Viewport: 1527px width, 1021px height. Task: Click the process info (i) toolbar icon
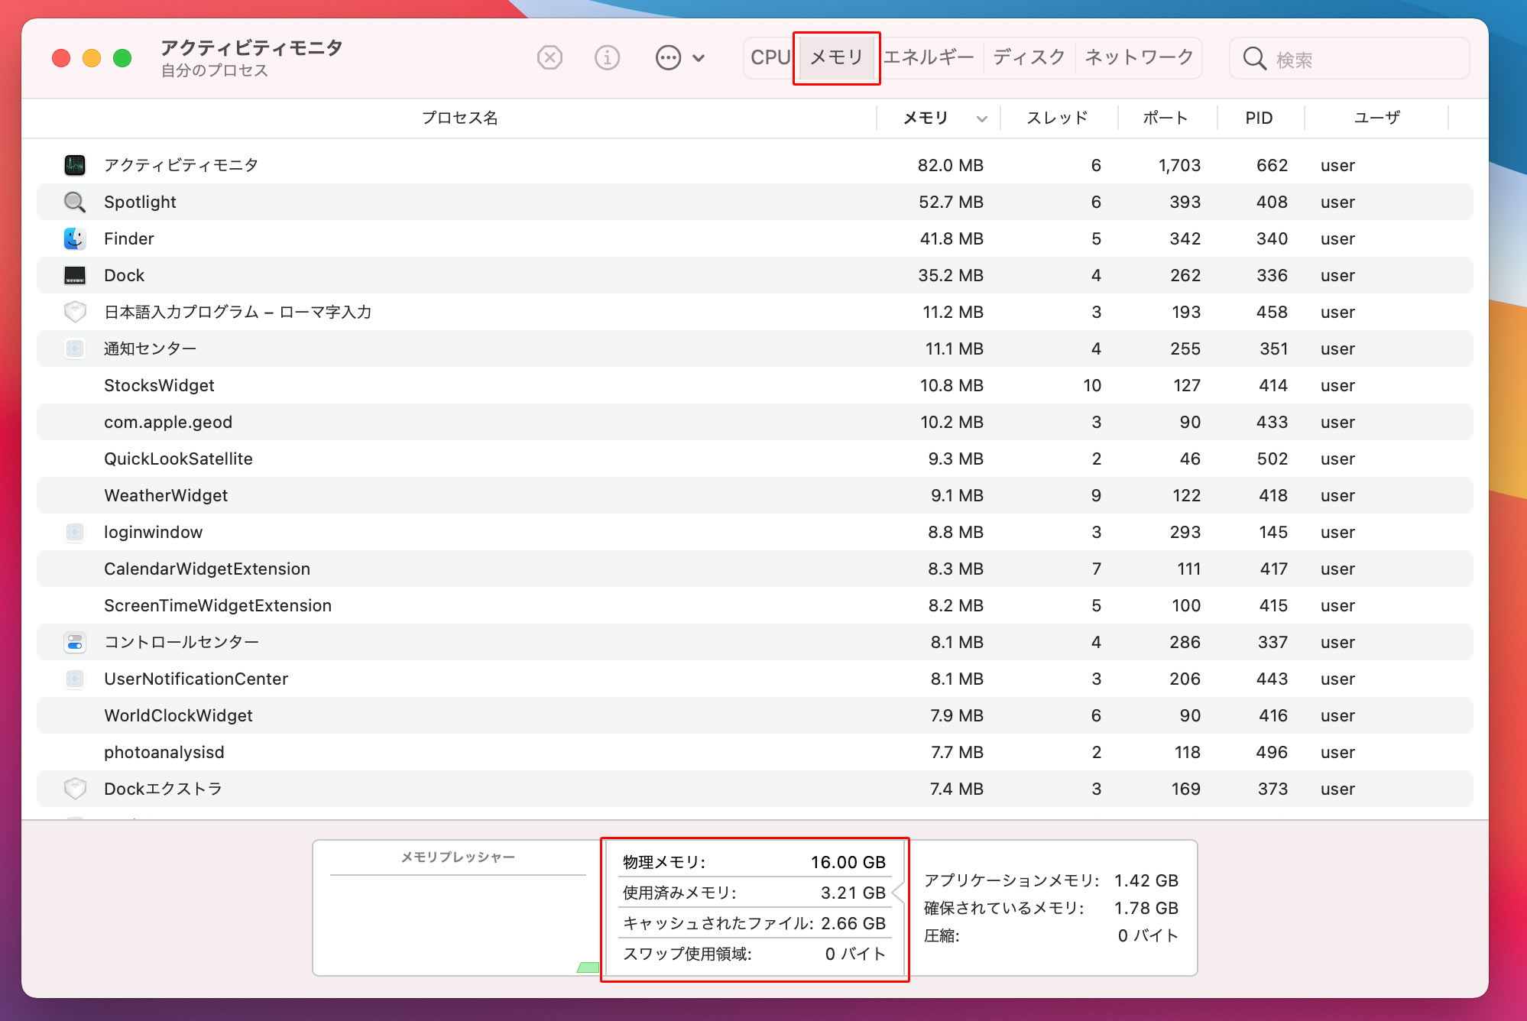tap(607, 57)
